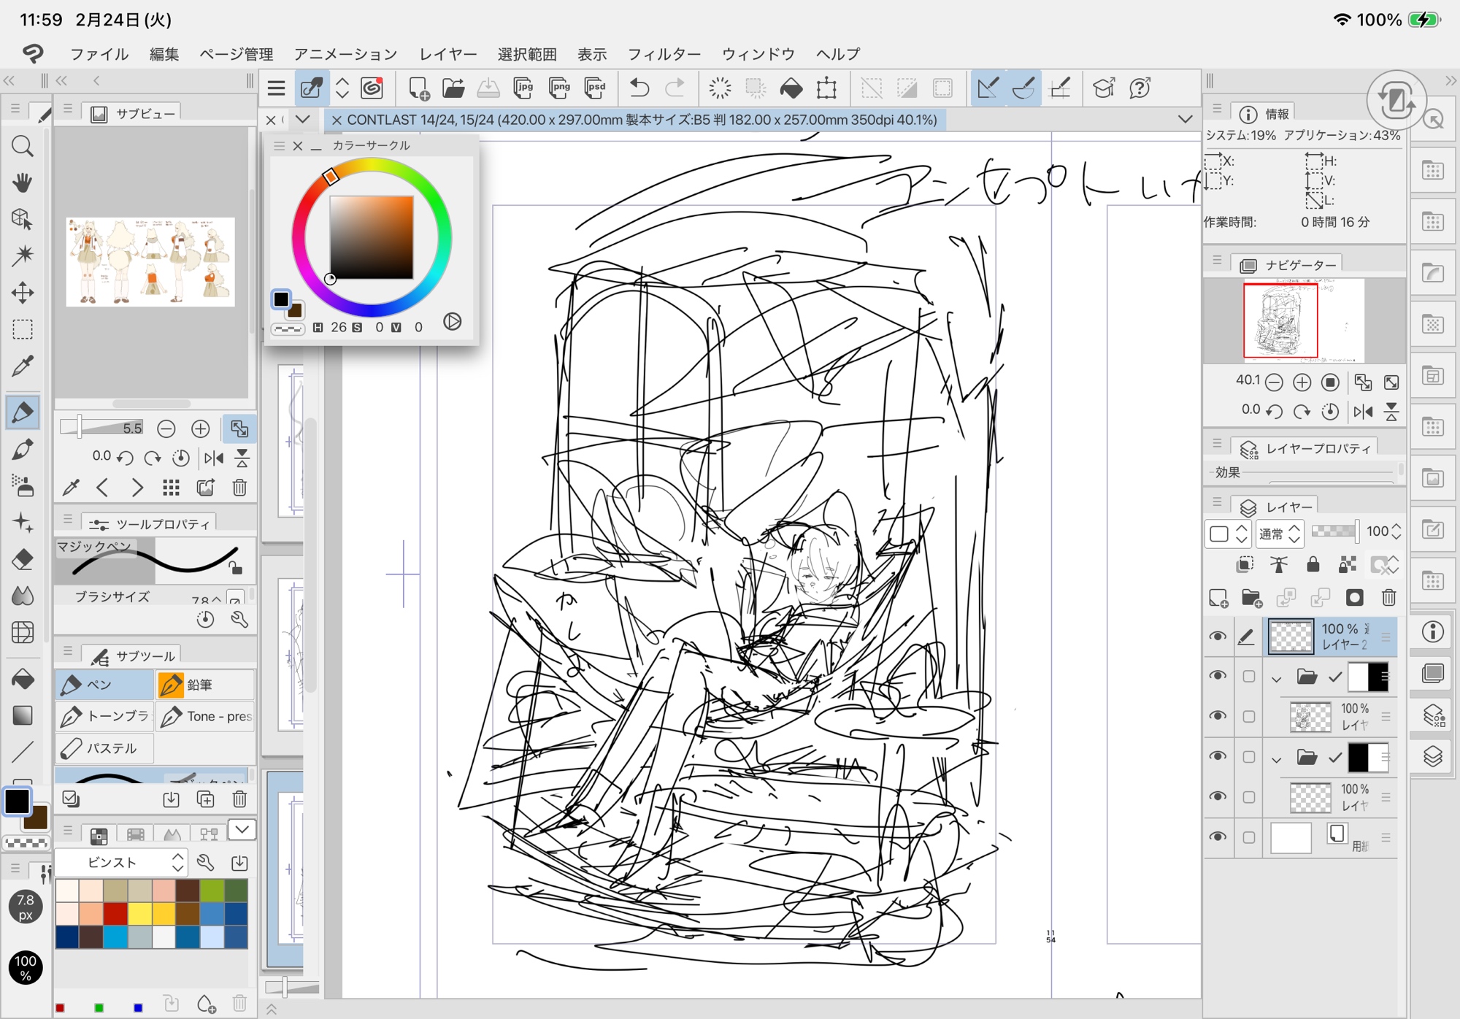The width and height of the screenshot is (1460, 1019).
Task: Export as PSD toolbar icon
Action: 596,88
